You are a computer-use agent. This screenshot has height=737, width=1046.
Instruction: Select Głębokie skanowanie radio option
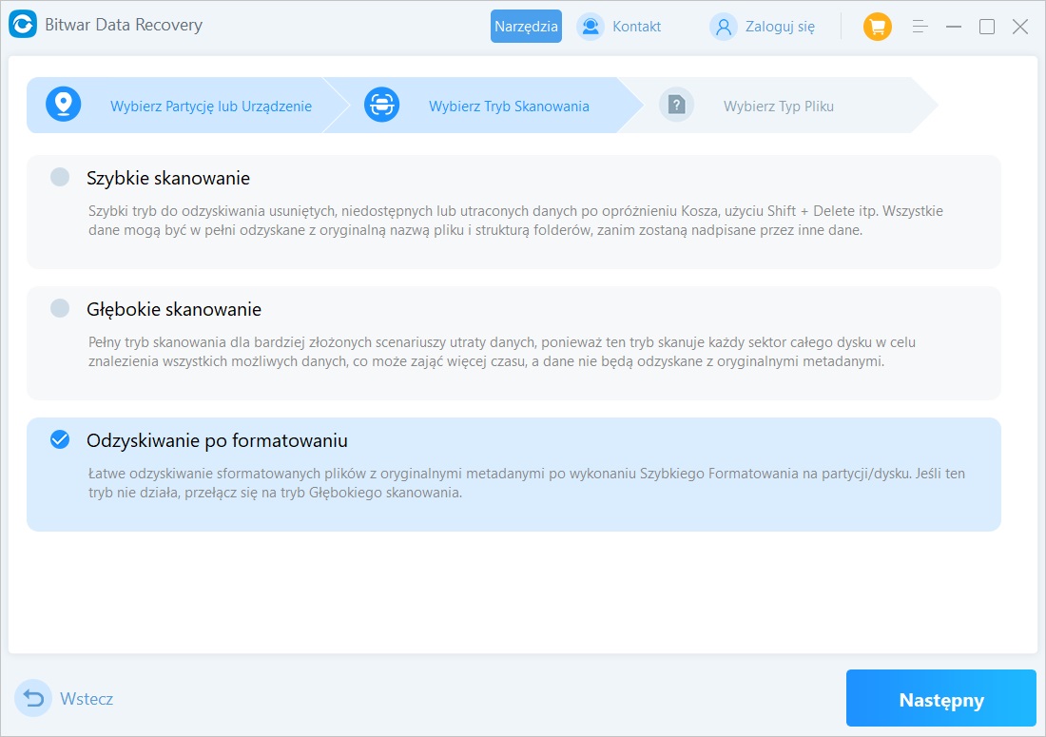(60, 308)
